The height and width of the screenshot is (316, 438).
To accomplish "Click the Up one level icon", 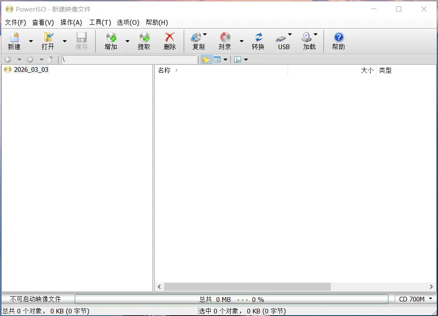I will click(51, 59).
